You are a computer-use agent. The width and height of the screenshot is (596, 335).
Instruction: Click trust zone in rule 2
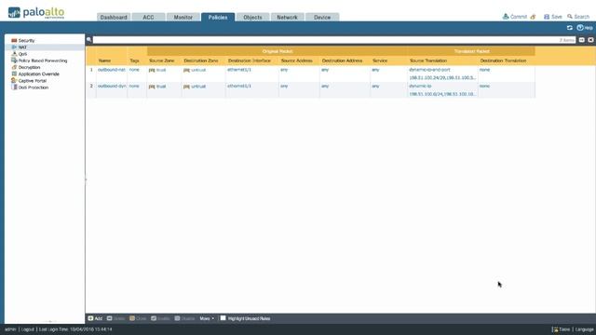tap(161, 87)
